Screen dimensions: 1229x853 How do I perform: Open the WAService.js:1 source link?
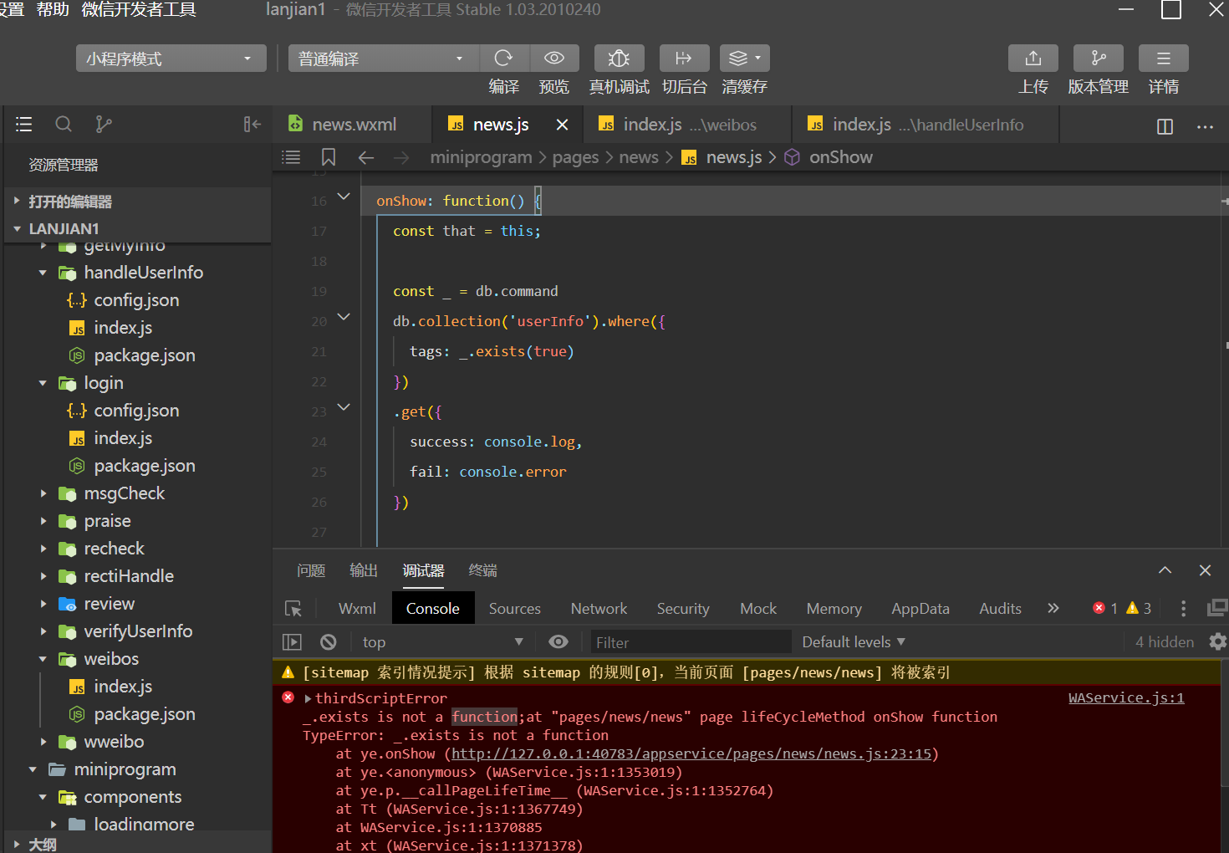[1126, 697]
